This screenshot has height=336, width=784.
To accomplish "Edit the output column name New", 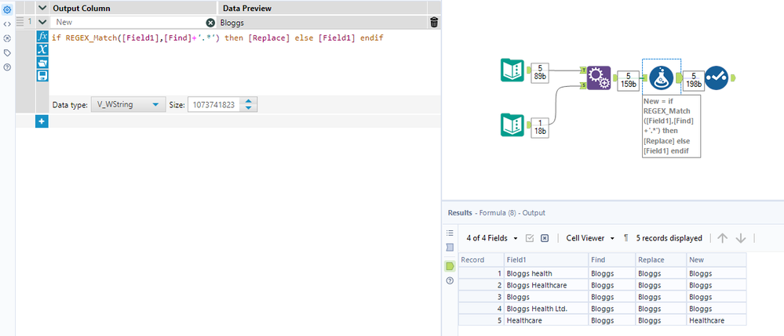I will pyautogui.click(x=127, y=23).
